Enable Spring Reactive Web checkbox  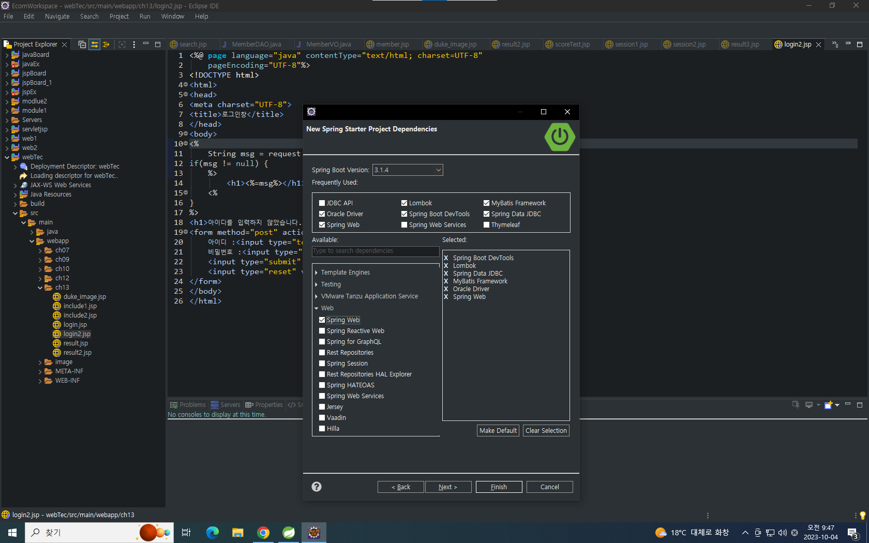click(x=322, y=331)
